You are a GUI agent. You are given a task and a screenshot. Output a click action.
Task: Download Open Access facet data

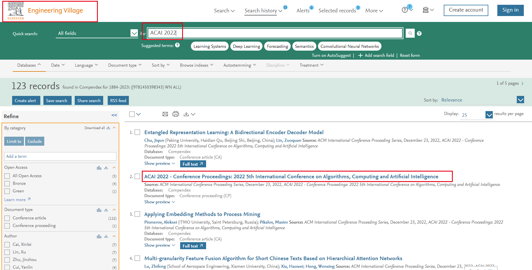point(106,168)
